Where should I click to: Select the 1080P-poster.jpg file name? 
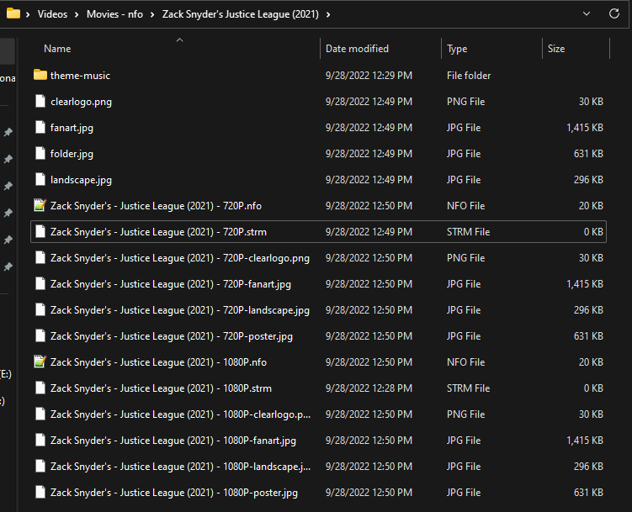[x=173, y=493]
